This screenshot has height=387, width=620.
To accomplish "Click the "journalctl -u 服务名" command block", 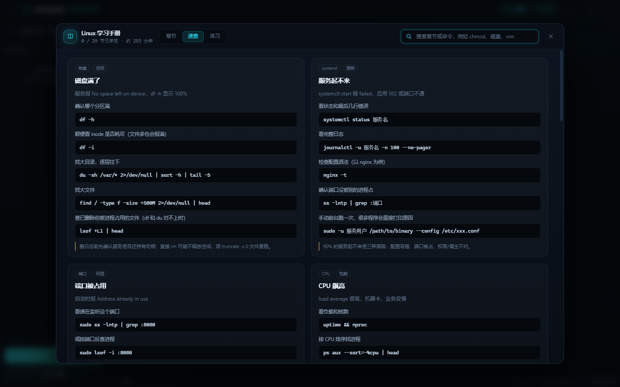I will (430, 147).
